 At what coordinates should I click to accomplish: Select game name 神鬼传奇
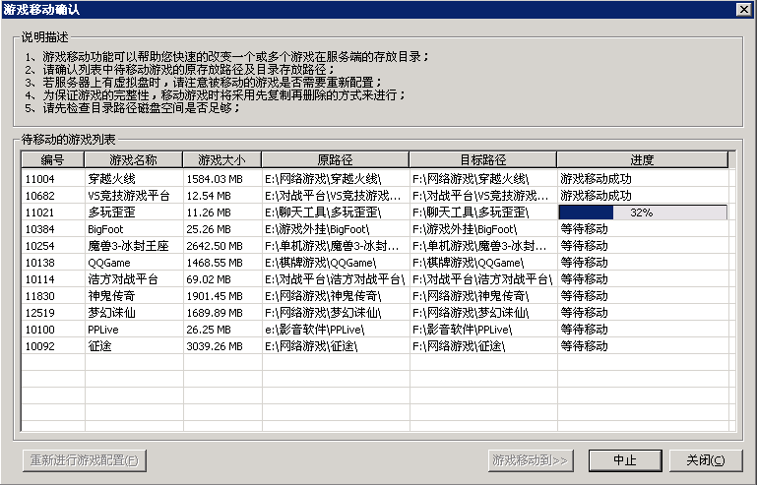[x=111, y=296]
